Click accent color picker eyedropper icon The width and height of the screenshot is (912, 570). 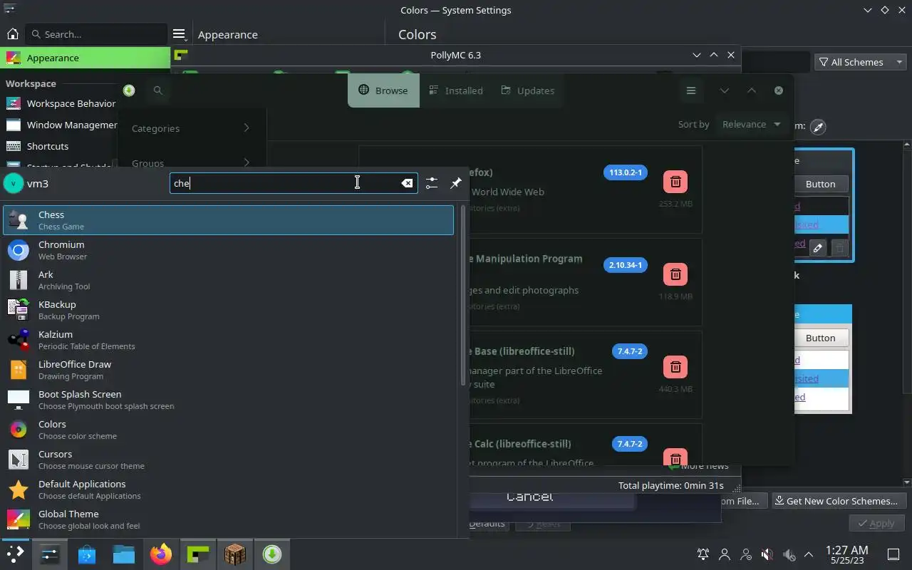point(818,126)
